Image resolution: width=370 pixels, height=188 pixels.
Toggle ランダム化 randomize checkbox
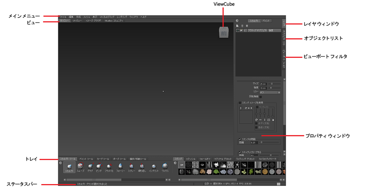pos(257,107)
